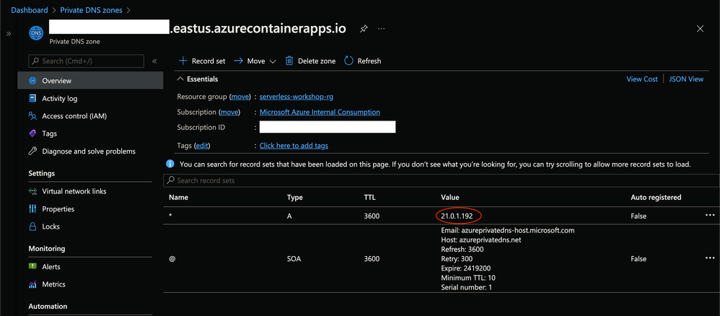Go to Dashboard breadcrumb
This screenshot has width=720, height=316.
pos(30,9)
